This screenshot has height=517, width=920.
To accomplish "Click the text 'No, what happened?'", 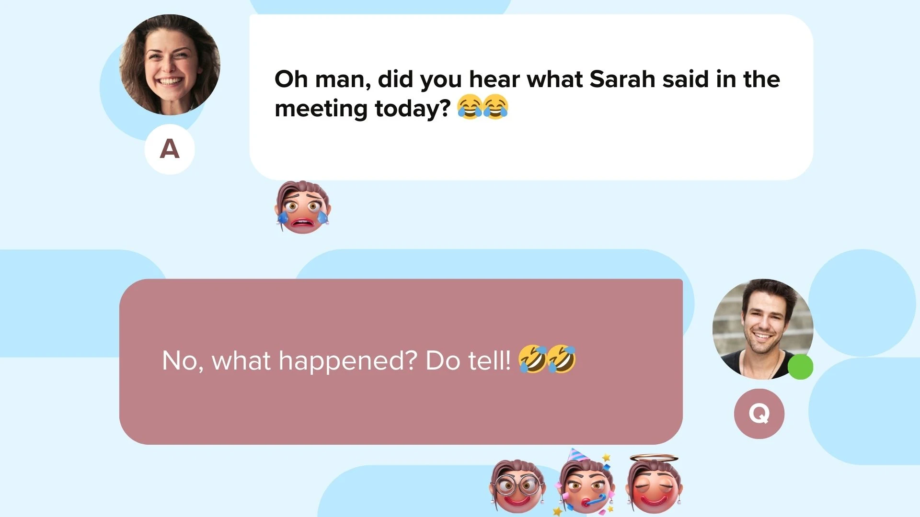I will pos(290,360).
